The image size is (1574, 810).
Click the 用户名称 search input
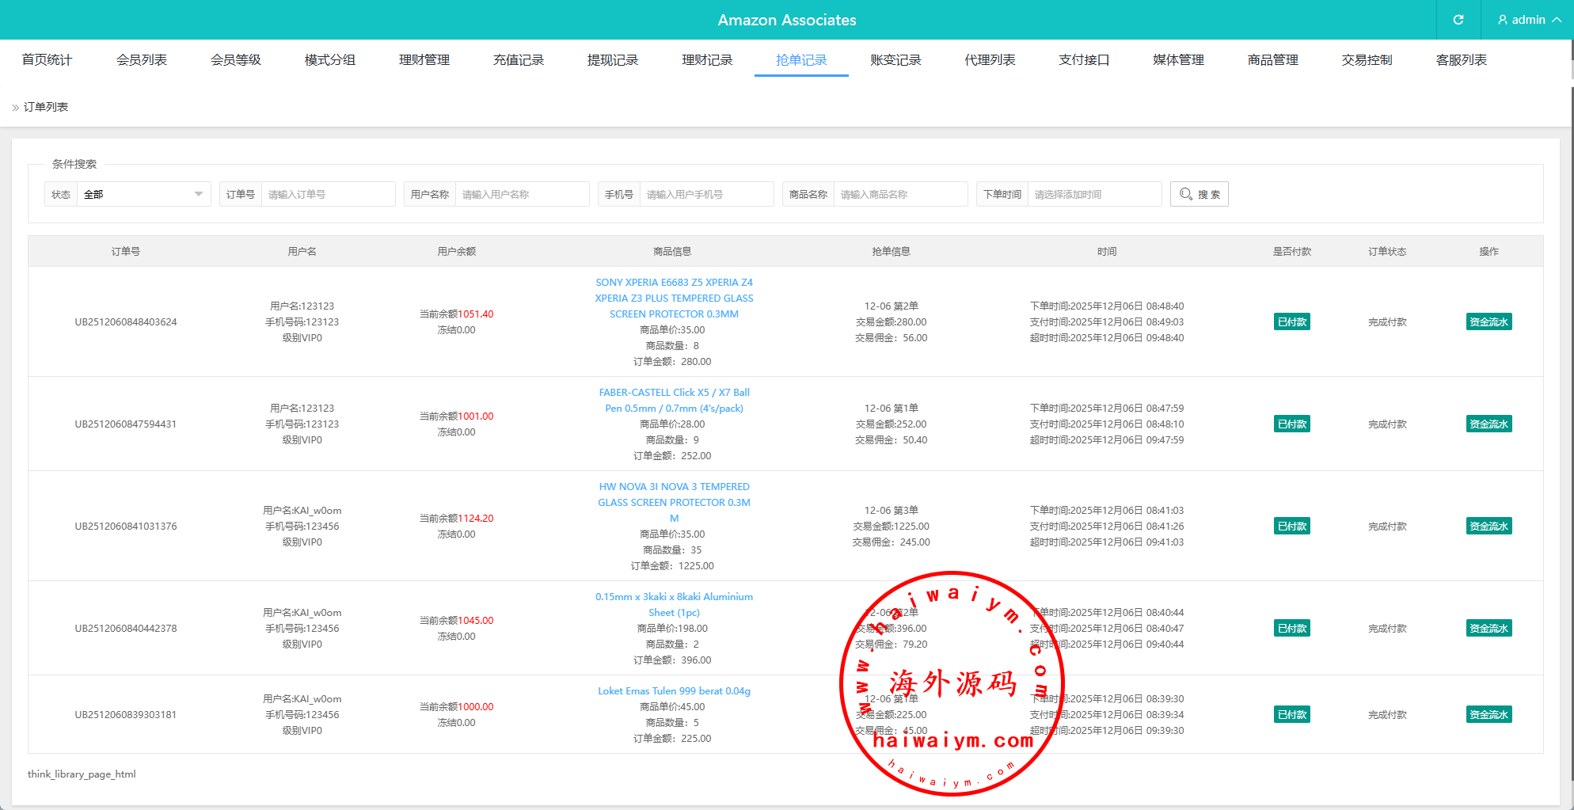[x=521, y=194]
